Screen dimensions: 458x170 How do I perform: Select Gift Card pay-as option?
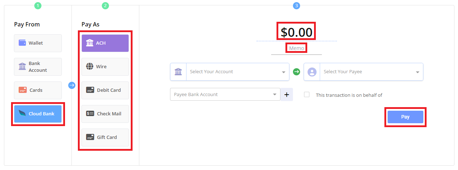(105, 137)
